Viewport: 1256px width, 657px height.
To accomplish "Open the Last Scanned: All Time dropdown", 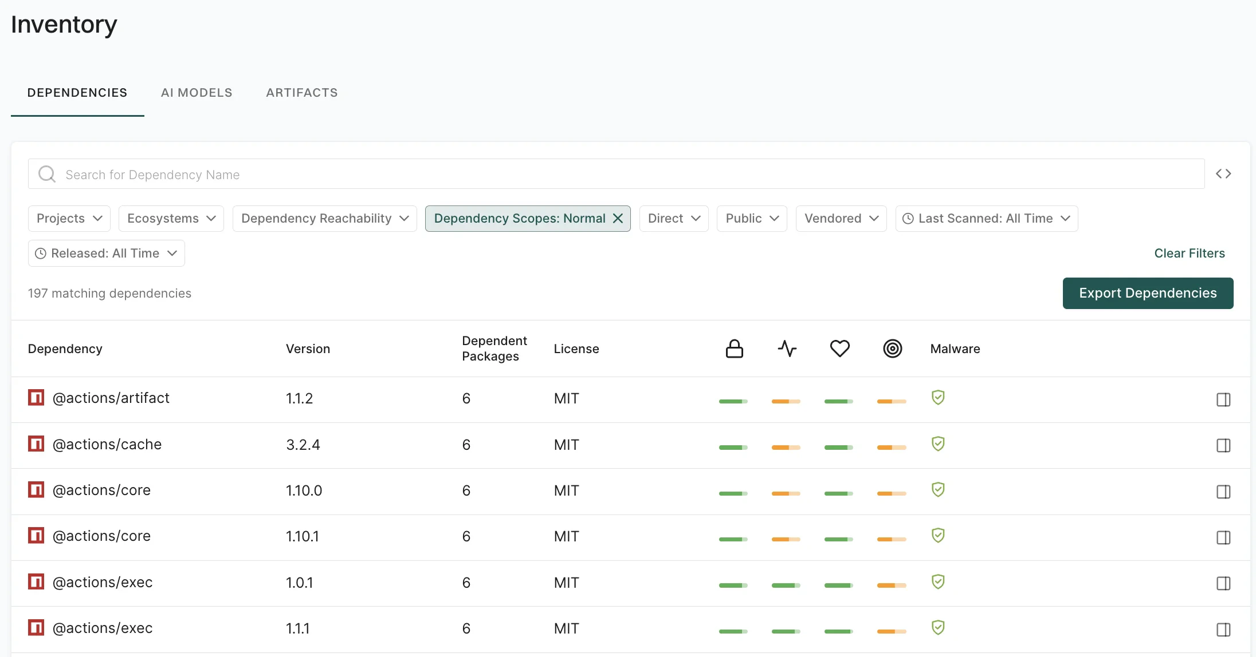I will point(986,218).
